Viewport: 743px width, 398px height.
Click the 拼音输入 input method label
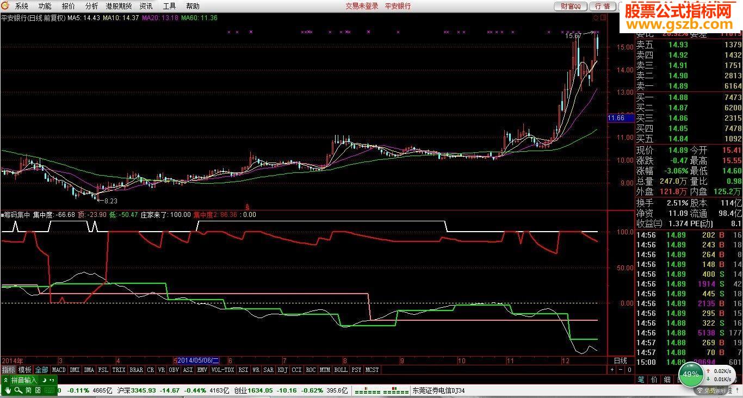point(24,381)
